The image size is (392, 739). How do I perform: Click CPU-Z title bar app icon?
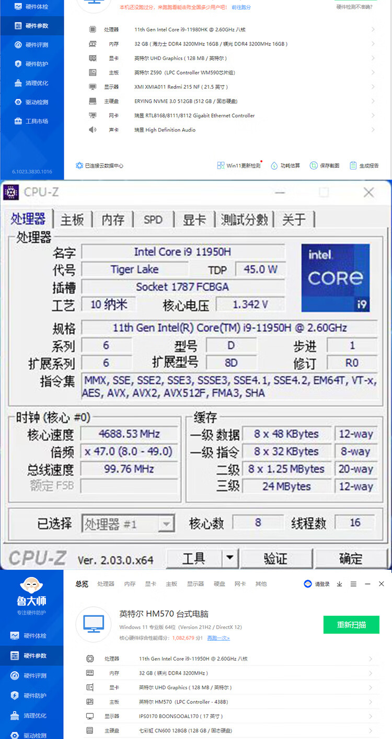coord(11,192)
